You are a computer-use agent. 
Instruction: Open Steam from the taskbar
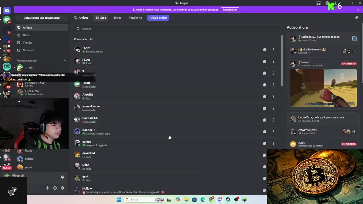228,199
